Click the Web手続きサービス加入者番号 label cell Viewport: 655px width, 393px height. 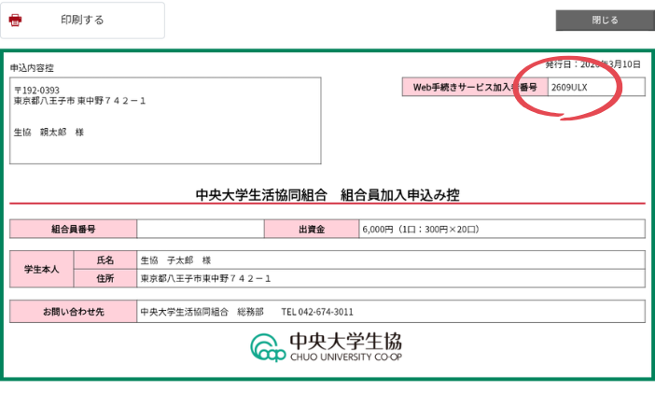click(x=475, y=87)
